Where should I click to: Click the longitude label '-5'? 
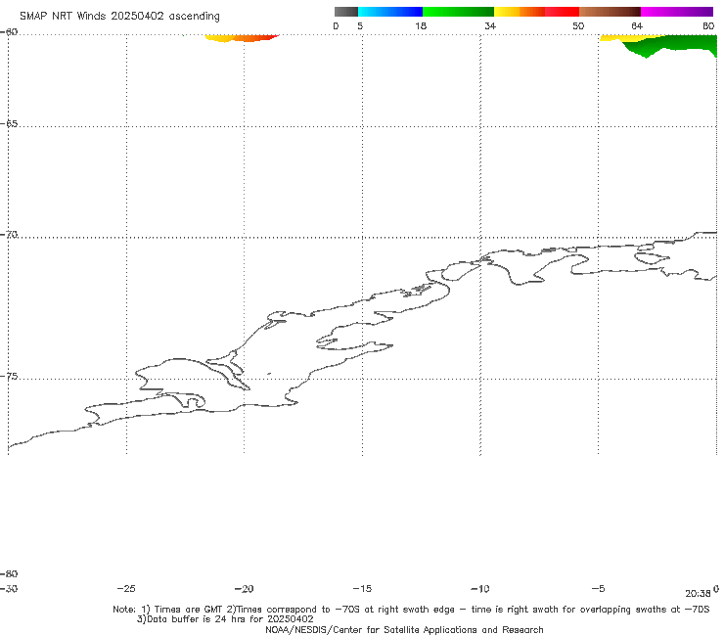tap(598, 588)
